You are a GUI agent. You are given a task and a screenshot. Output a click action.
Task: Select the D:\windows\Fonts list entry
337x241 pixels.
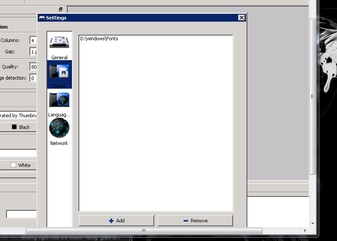(99, 39)
